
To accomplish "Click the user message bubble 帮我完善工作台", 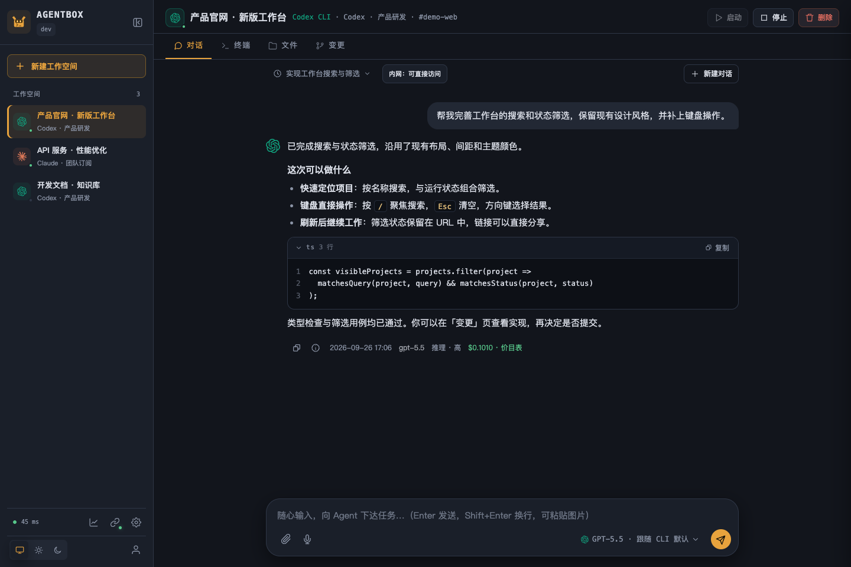I will (583, 116).
